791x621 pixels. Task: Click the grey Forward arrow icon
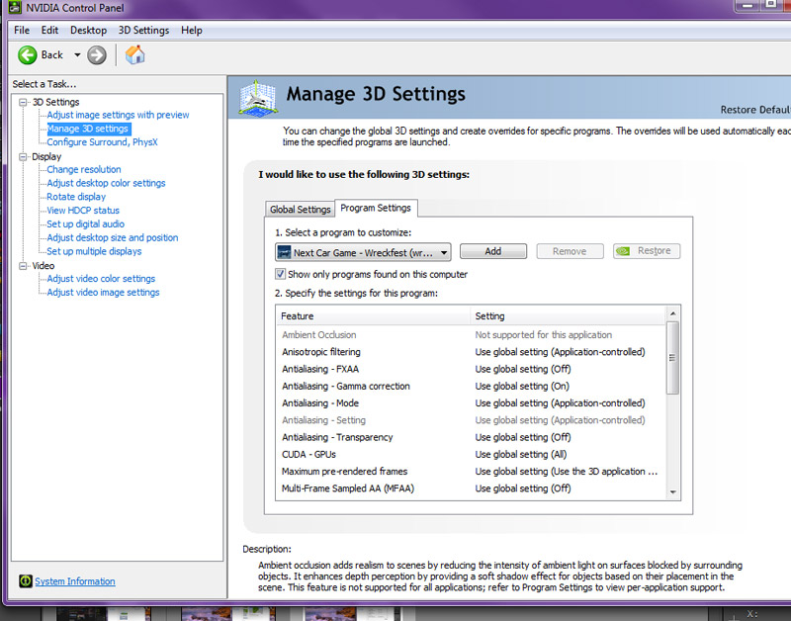pos(96,55)
